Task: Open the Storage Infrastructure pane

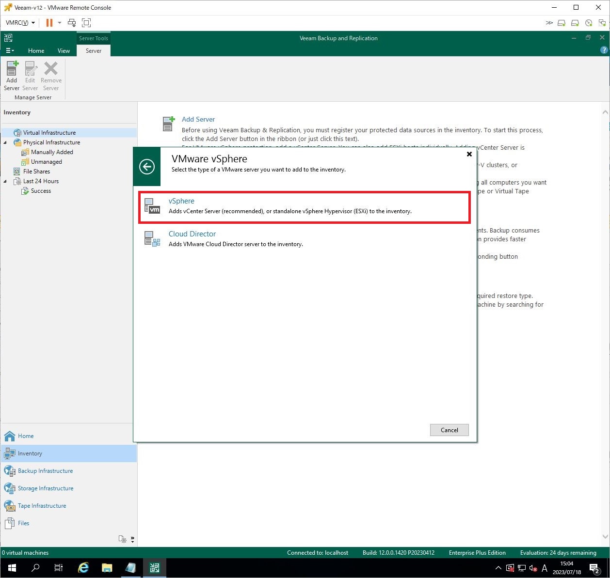Action: [68, 488]
